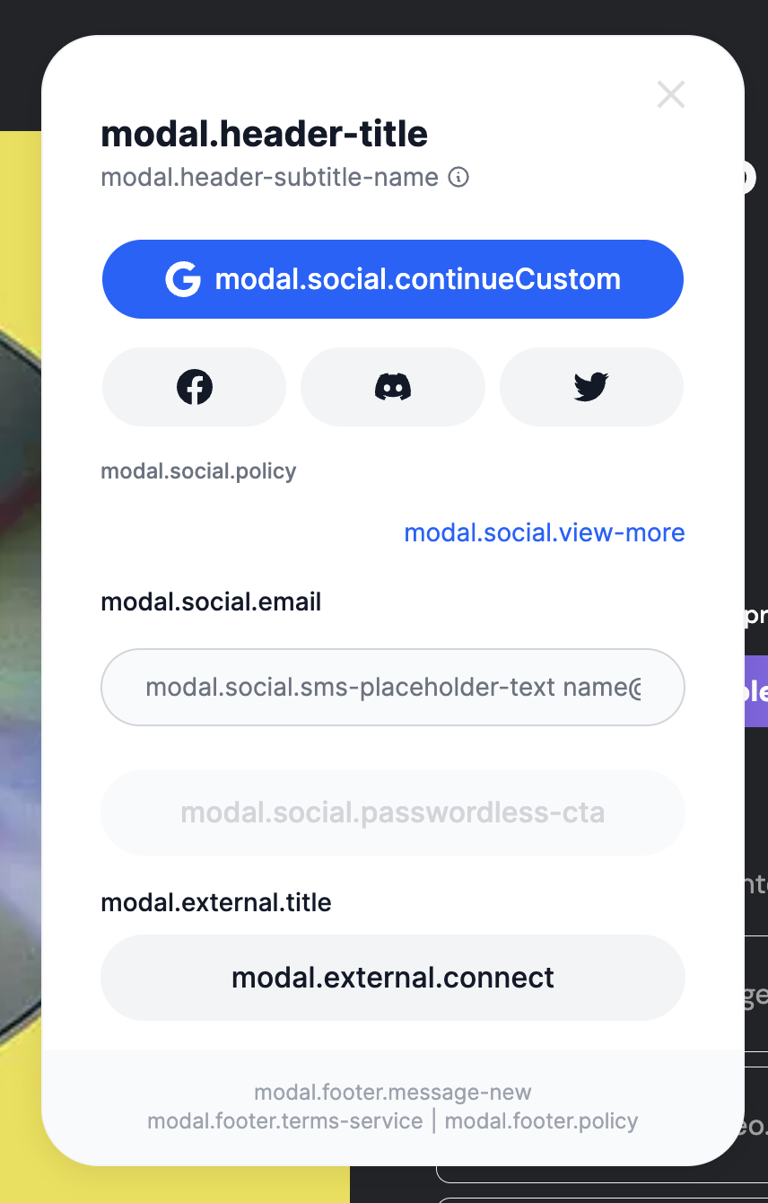Click the modal.footer.message-new text

392,1092
